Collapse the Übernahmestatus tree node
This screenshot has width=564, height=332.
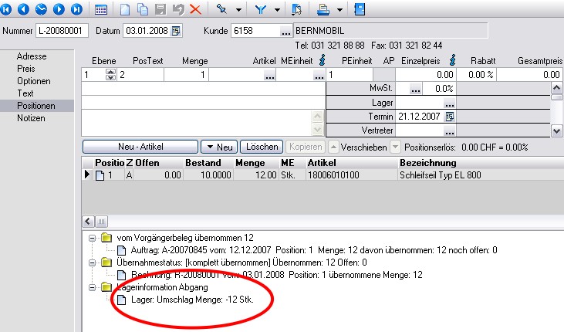pos(93,263)
